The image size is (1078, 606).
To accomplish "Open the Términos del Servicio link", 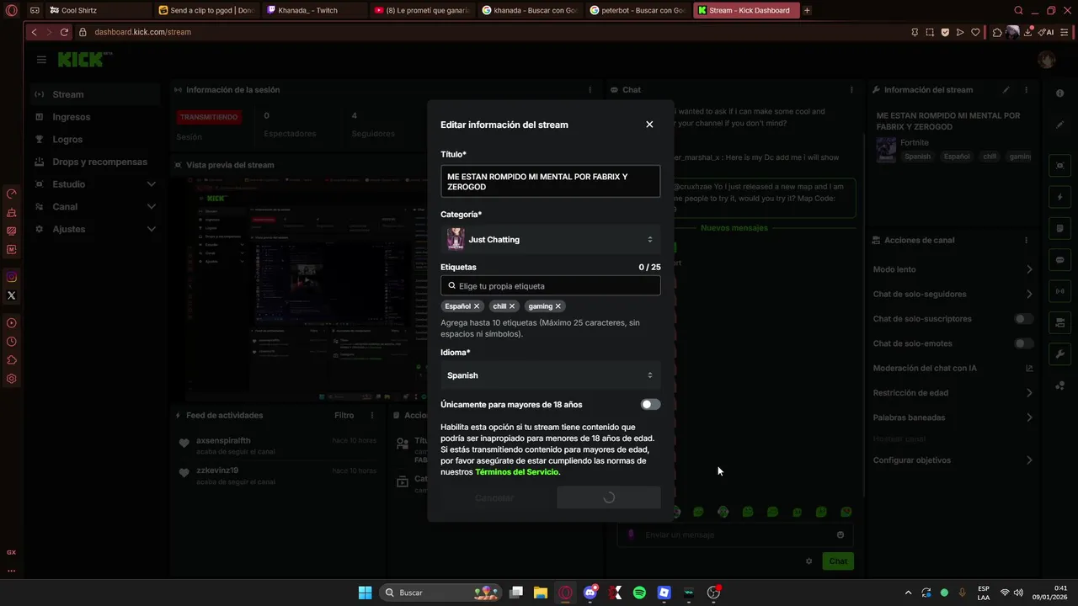I will coord(517,472).
